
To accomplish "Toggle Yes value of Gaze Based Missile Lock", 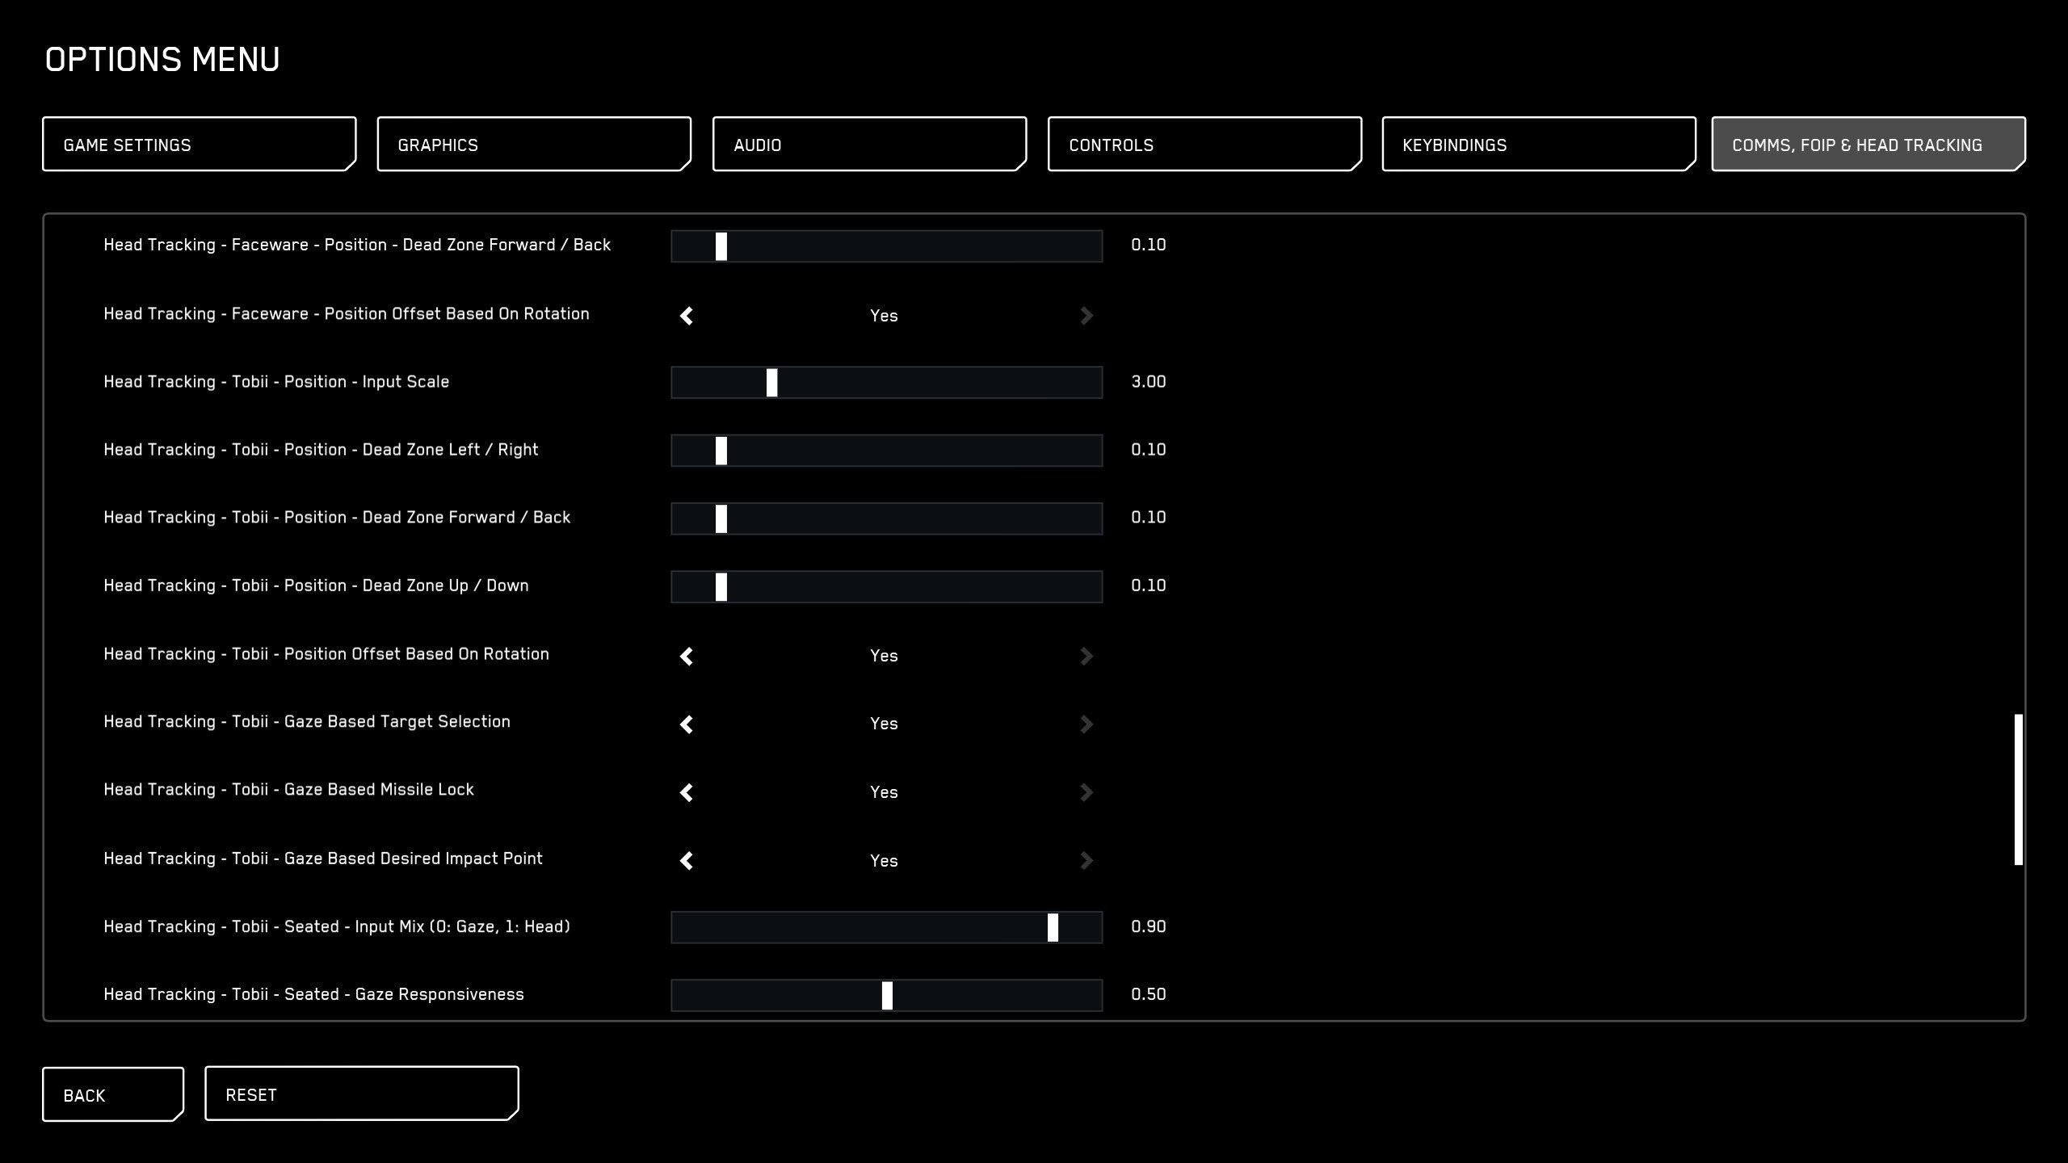I will [884, 792].
